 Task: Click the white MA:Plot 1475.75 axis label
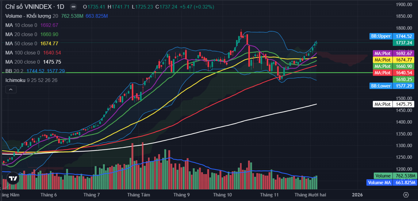point(382,104)
